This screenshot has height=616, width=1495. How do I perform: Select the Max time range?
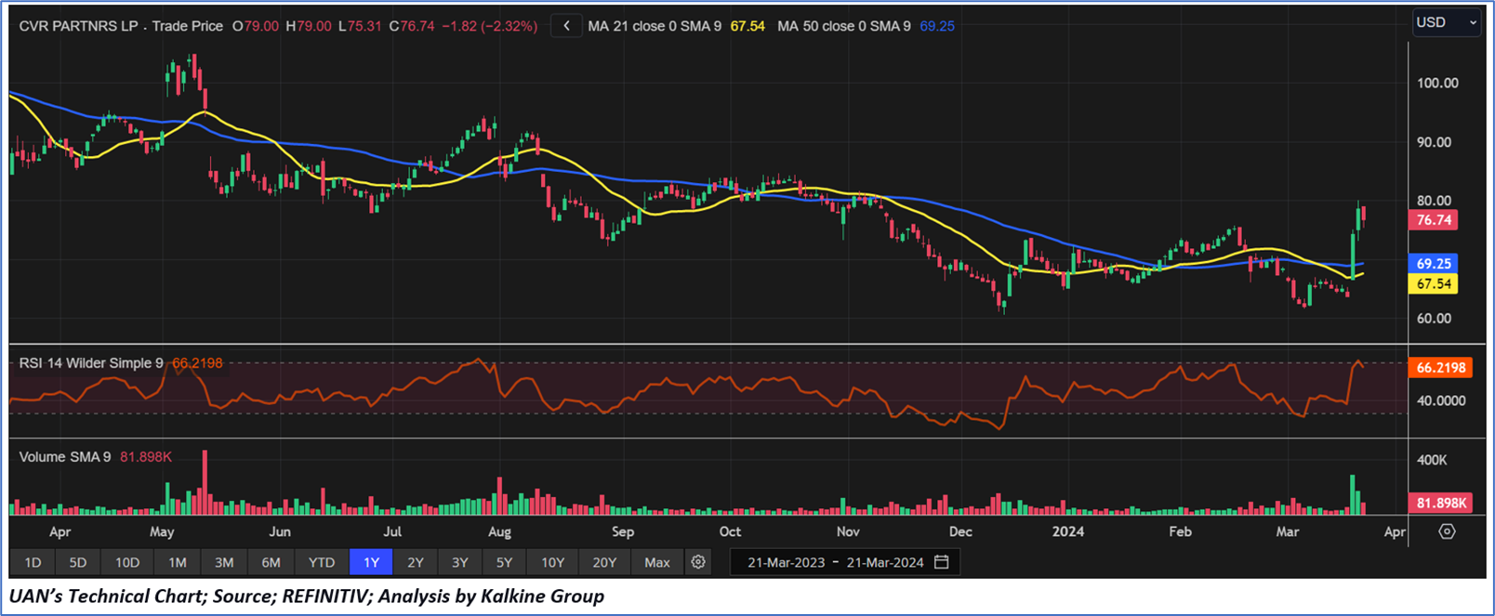coord(657,562)
